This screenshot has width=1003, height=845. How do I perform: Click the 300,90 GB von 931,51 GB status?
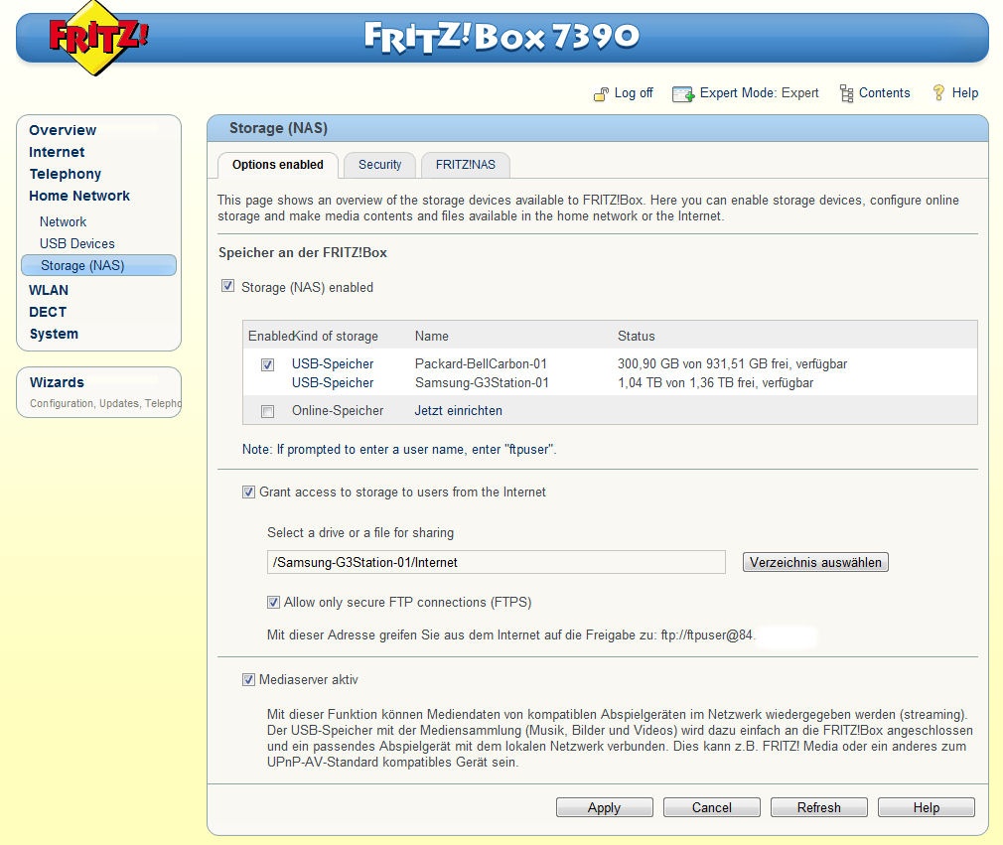(733, 364)
